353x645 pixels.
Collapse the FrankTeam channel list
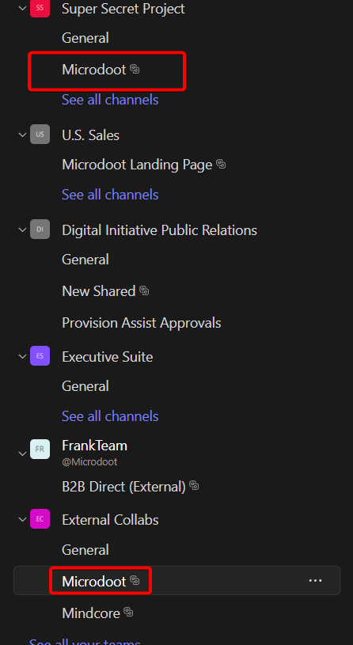click(23, 453)
